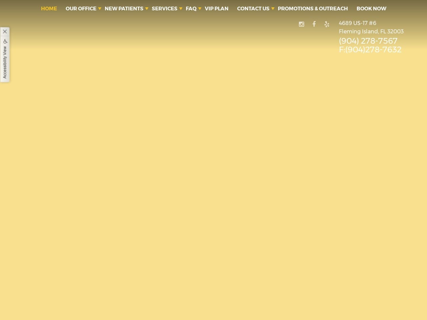Call phone number (904) 278-7567

tap(368, 41)
